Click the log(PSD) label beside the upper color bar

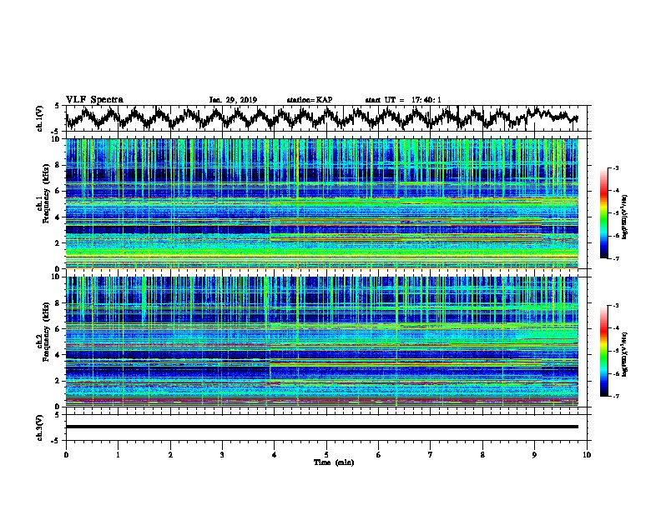tap(625, 216)
